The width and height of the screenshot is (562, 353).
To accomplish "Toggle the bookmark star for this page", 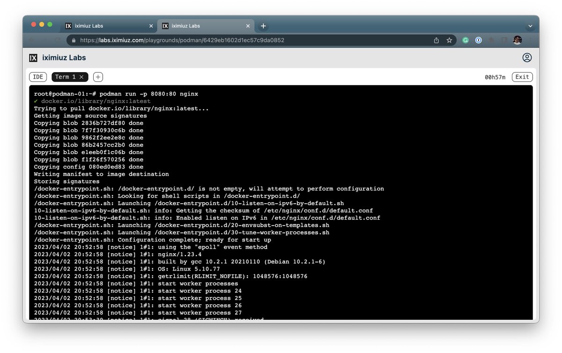I will [x=449, y=40].
